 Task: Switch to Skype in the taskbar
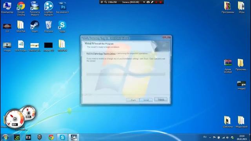click(62, 137)
